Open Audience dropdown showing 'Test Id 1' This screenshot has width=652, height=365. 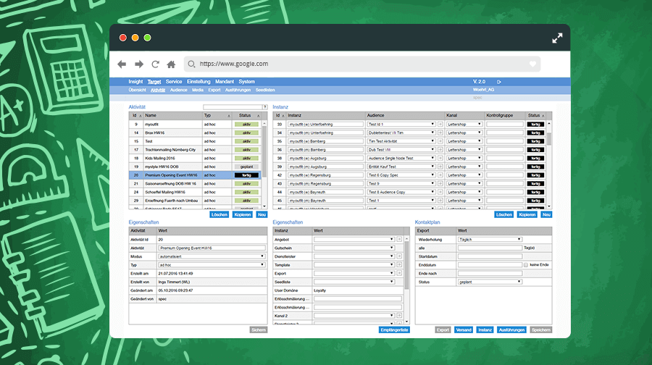click(x=401, y=125)
